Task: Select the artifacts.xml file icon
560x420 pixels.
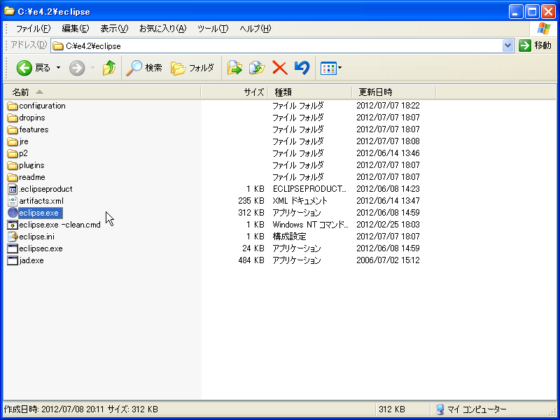Action: coord(13,201)
